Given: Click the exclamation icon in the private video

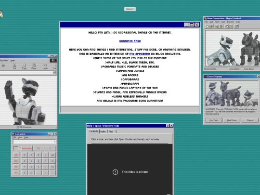Looking at the screenshot, I should [x=115, y=172].
